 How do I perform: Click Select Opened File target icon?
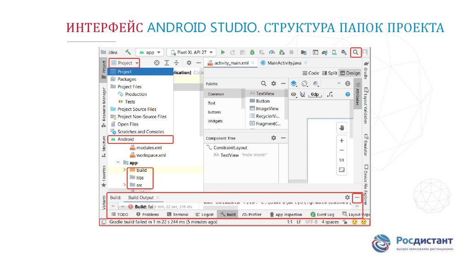(157, 63)
